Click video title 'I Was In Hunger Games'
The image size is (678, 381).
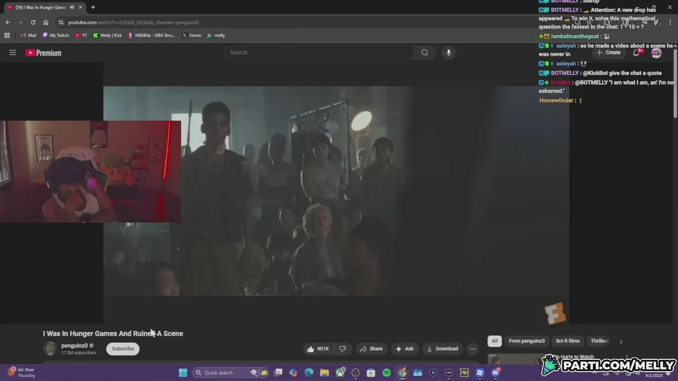[113, 333]
